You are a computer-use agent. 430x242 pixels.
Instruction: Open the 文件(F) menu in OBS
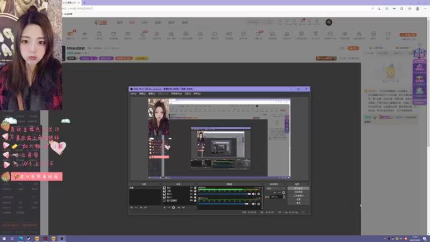point(133,94)
